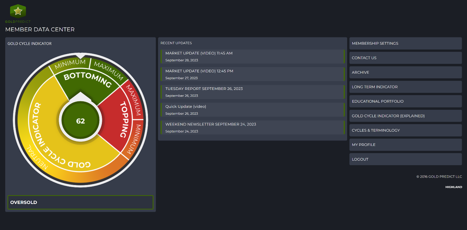Open Membership Settings

406,43
